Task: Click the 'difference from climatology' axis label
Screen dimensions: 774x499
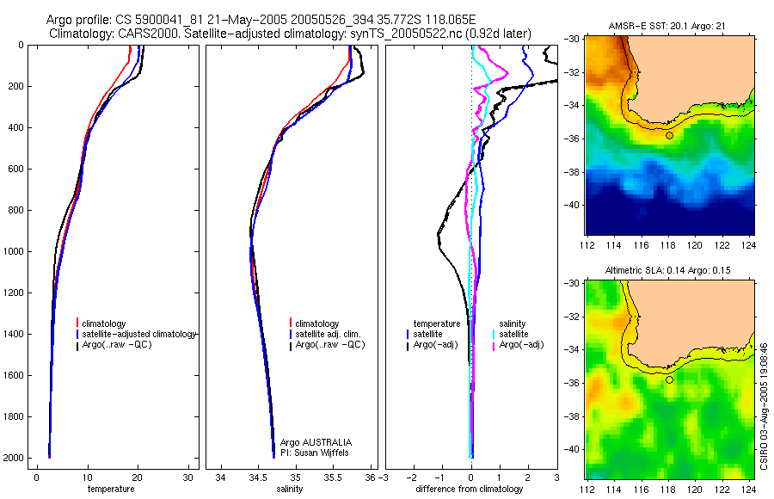Action: coord(470,489)
